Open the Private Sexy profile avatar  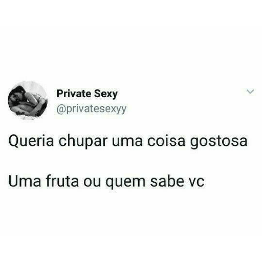tap(28, 100)
